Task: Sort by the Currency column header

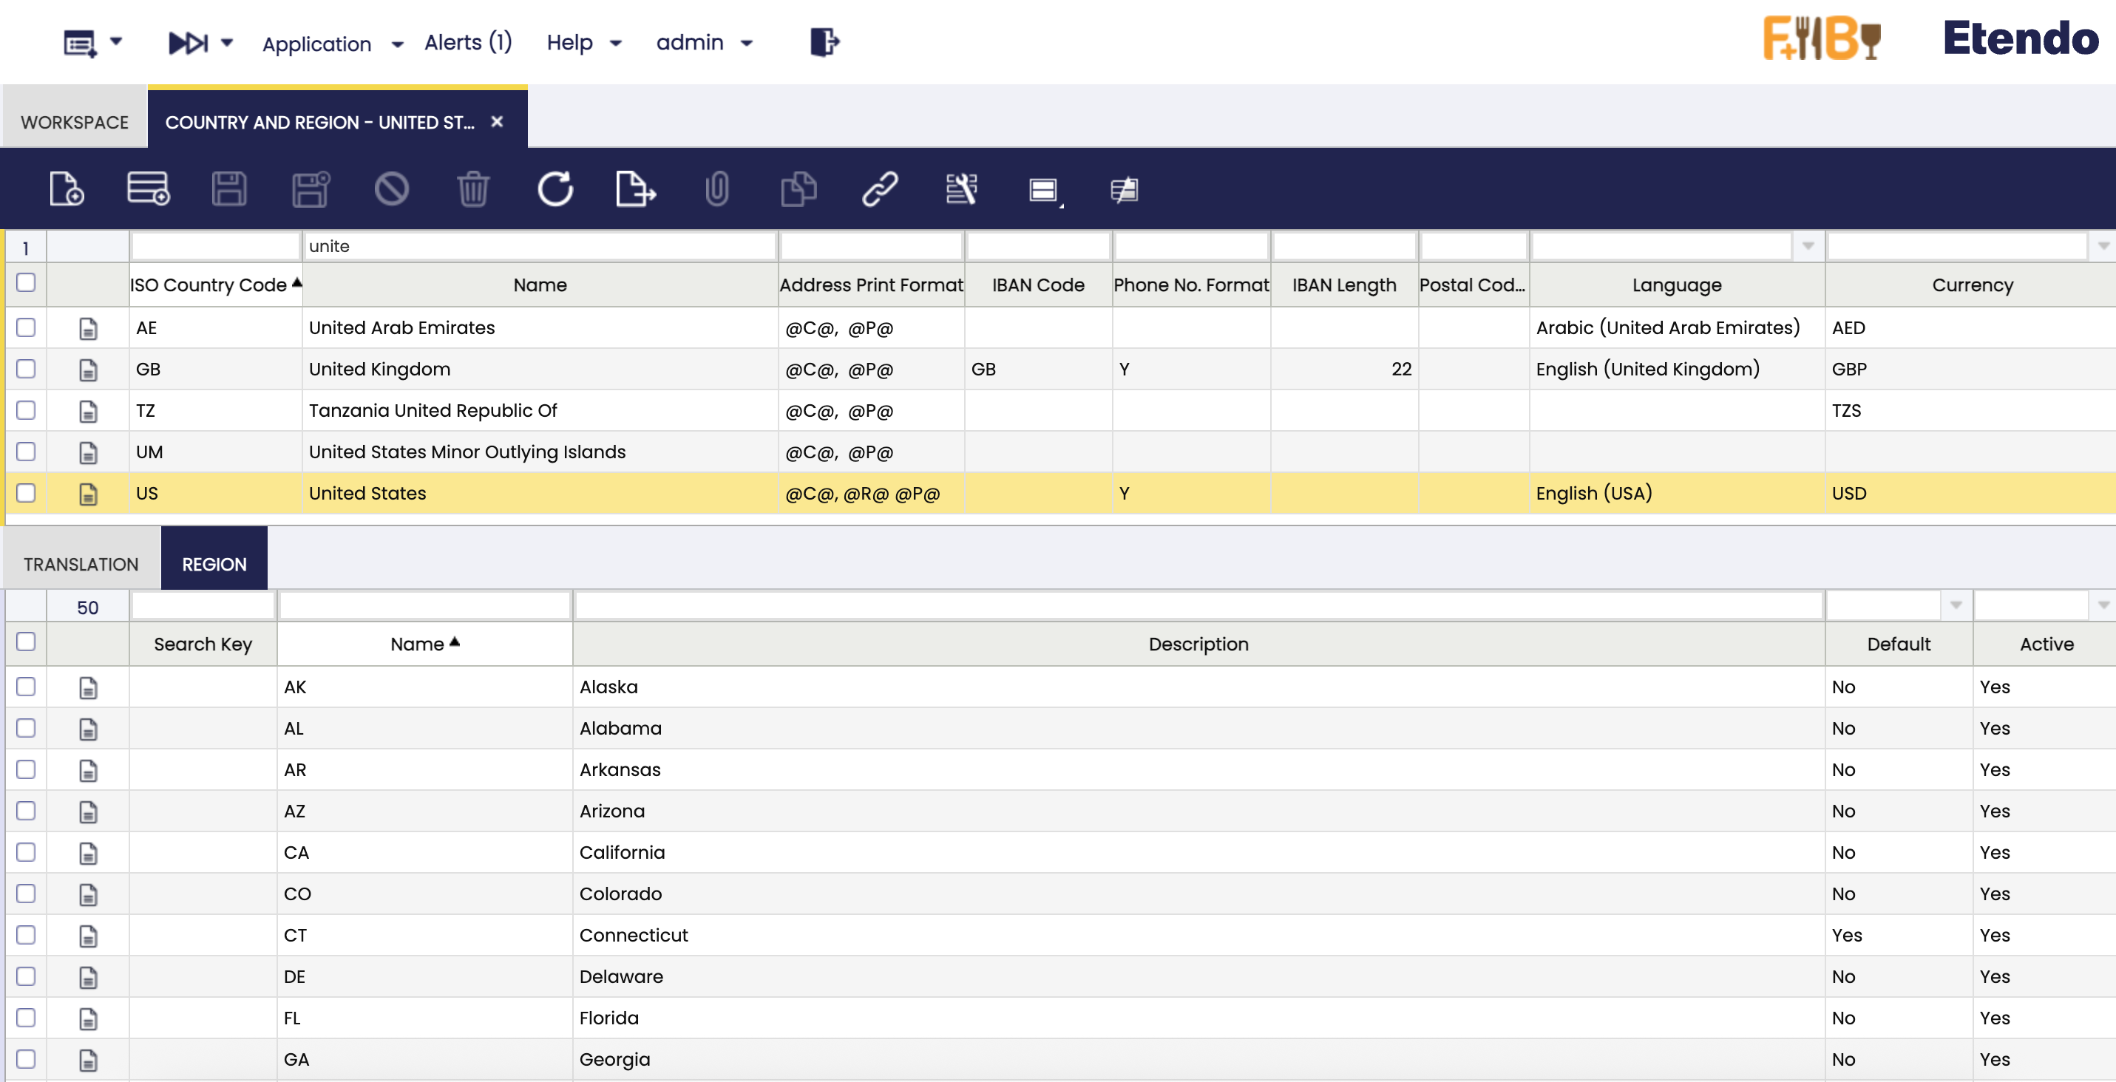Action: pos(1971,285)
